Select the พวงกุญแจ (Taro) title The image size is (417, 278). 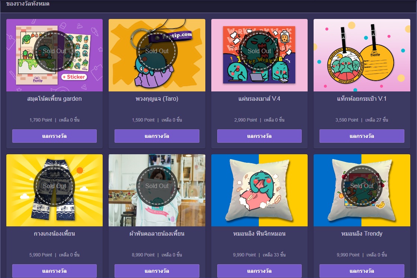click(157, 99)
